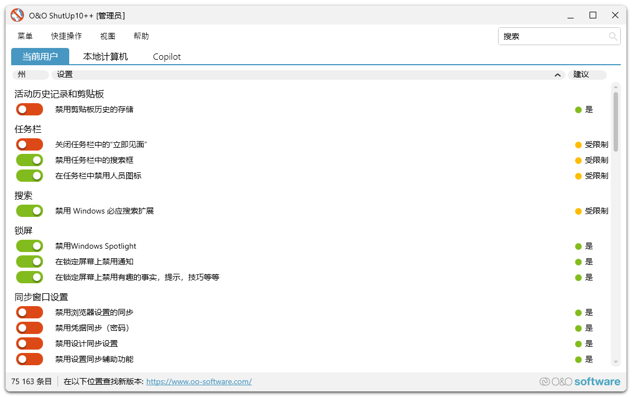Click the green 是 indicator beside 禁用Windows Spotlight
This screenshot has height=397, width=632.
point(585,246)
